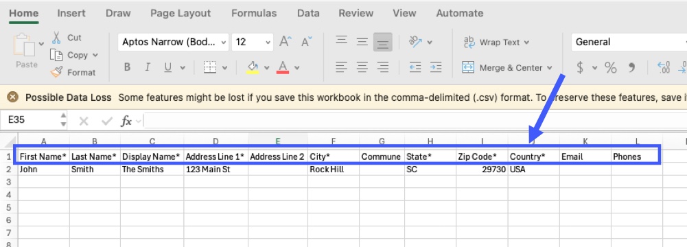Open the Draw tab
This screenshot has width=687, height=247.
pyautogui.click(x=118, y=13)
